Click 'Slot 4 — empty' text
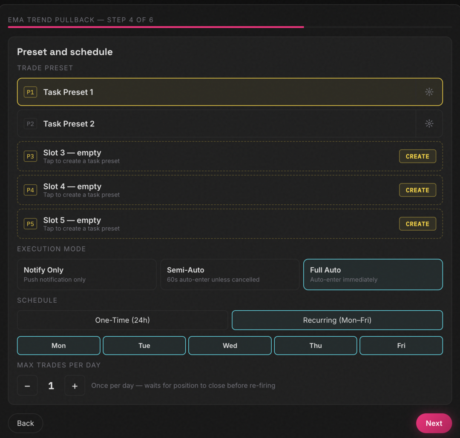Screen dimensions: 460x438 pos(72,186)
